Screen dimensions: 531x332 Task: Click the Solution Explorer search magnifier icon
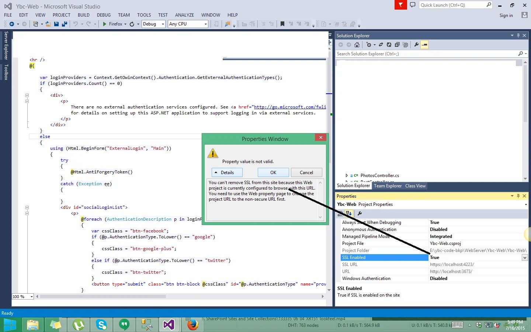tap(520, 54)
